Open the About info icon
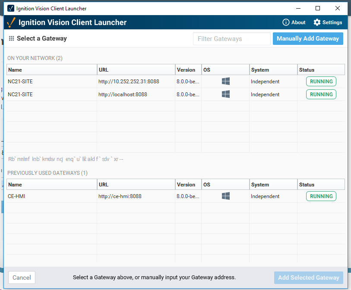351x290 pixels. (x=286, y=22)
